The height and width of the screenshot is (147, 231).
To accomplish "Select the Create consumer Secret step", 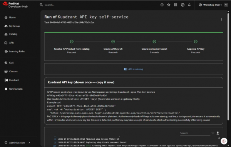I will (x=154, y=49).
